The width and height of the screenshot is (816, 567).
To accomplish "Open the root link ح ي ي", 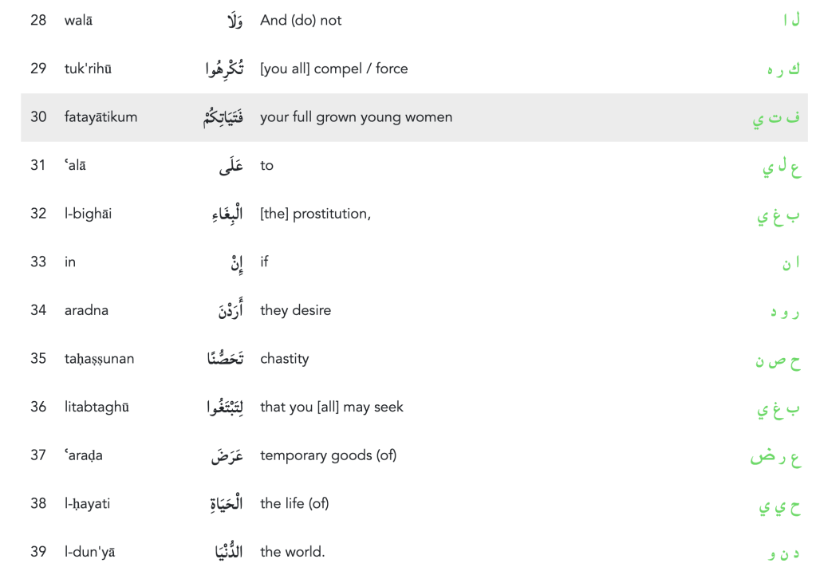I will pos(778,506).
